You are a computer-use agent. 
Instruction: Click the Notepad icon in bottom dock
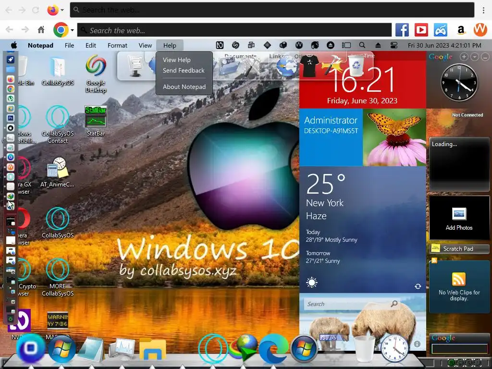coord(91,349)
